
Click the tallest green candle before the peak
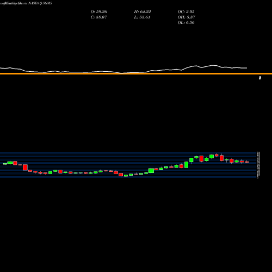[187, 165]
